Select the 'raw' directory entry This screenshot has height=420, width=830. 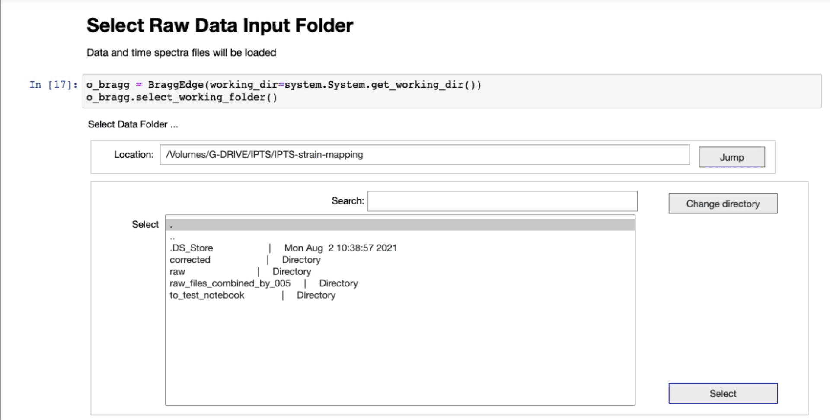[177, 271]
